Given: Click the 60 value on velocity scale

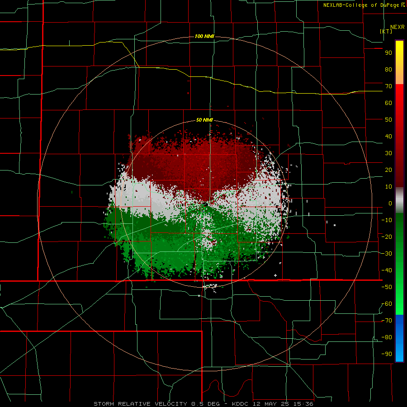Looking at the screenshot, I should pyautogui.click(x=388, y=103).
